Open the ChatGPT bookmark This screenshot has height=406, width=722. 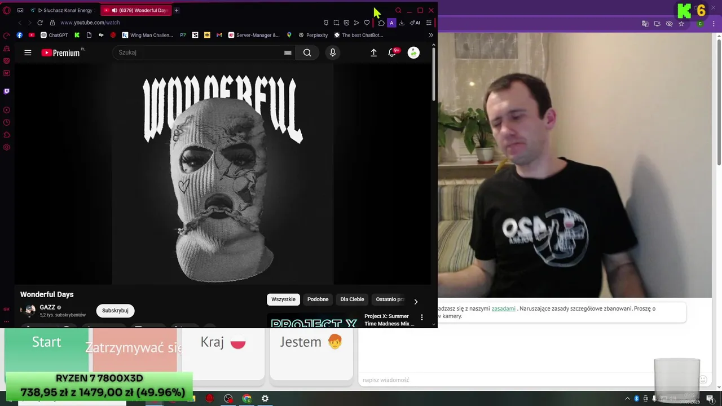point(54,35)
